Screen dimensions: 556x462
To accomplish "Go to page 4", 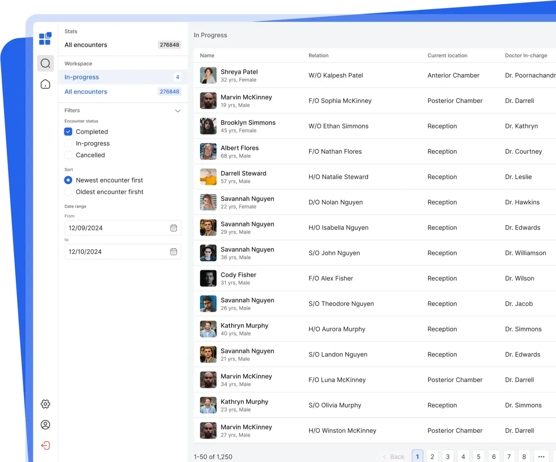I will [x=463, y=457].
